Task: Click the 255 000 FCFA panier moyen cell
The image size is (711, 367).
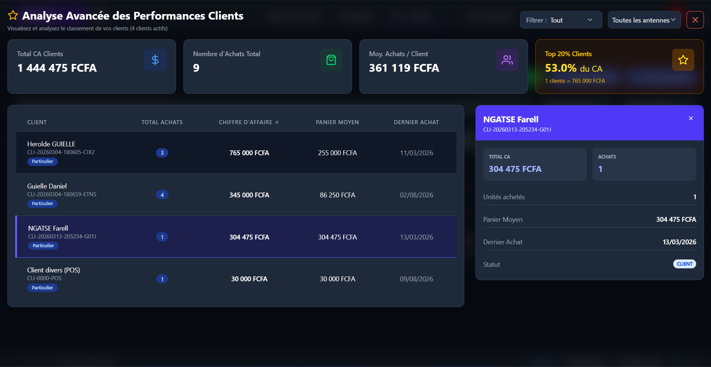Action: (x=338, y=153)
